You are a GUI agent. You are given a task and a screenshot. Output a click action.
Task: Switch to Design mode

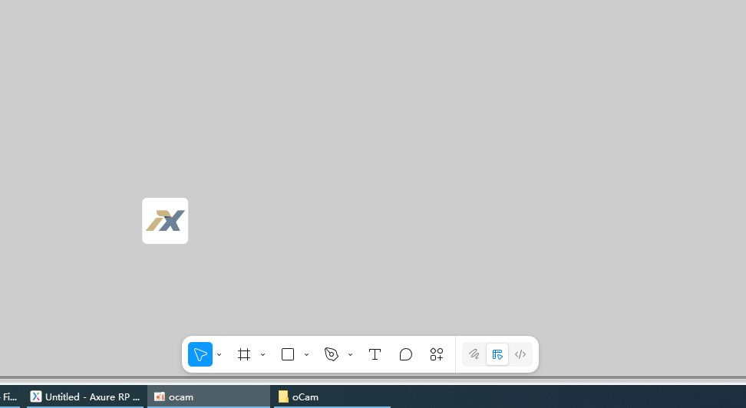pyautogui.click(x=497, y=354)
